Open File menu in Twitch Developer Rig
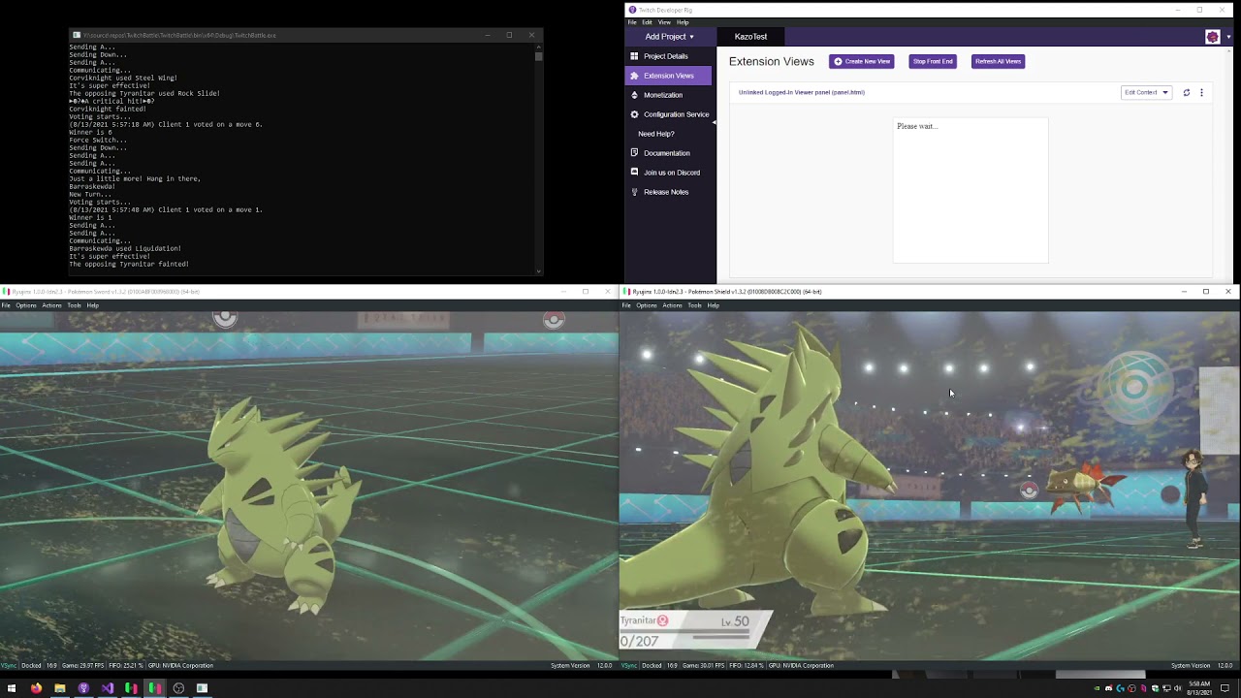Image resolution: width=1241 pixels, height=698 pixels. (632, 22)
